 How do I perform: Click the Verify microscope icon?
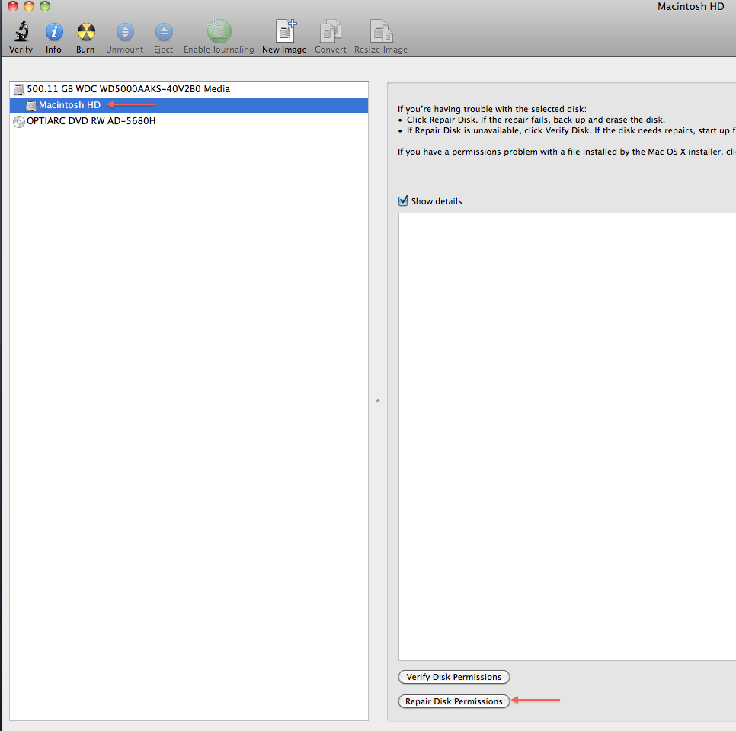click(21, 31)
